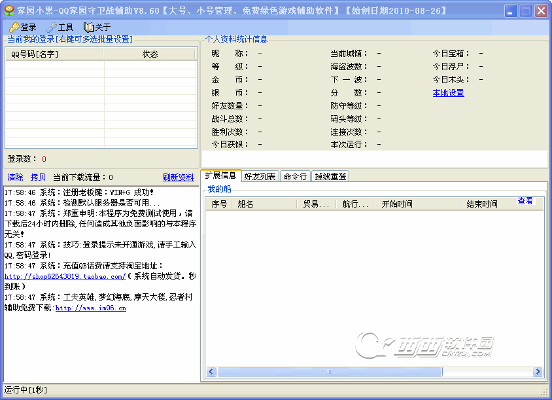The height and width of the screenshot is (400, 552).
Task: Switch to the 掉线重登 tab
Action: pyautogui.click(x=330, y=176)
